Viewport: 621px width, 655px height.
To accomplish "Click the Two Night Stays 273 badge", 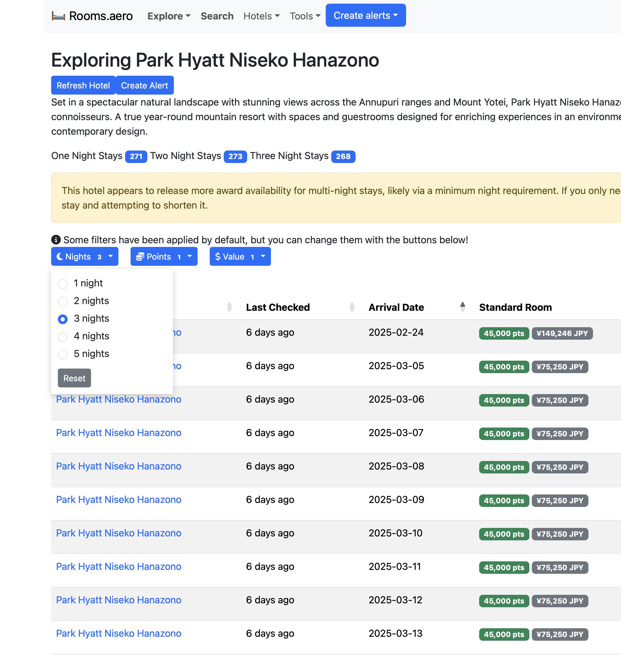I will [x=235, y=156].
